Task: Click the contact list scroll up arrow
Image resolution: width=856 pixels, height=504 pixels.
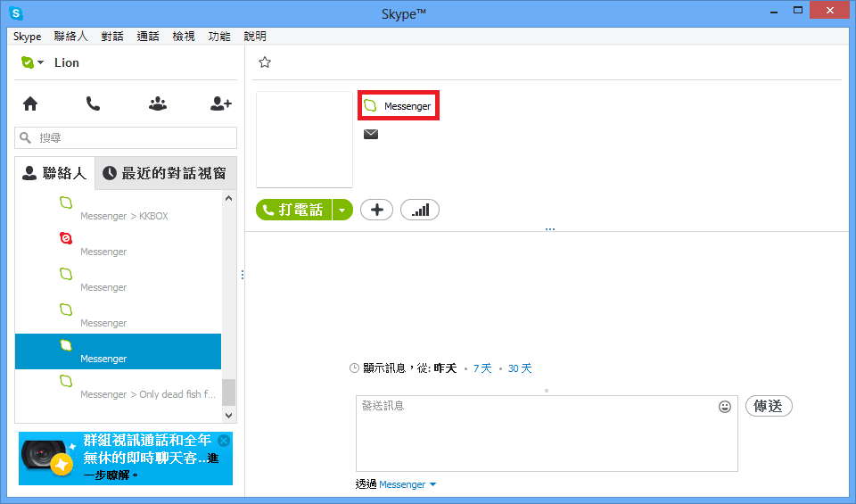Action: [229, 198]
